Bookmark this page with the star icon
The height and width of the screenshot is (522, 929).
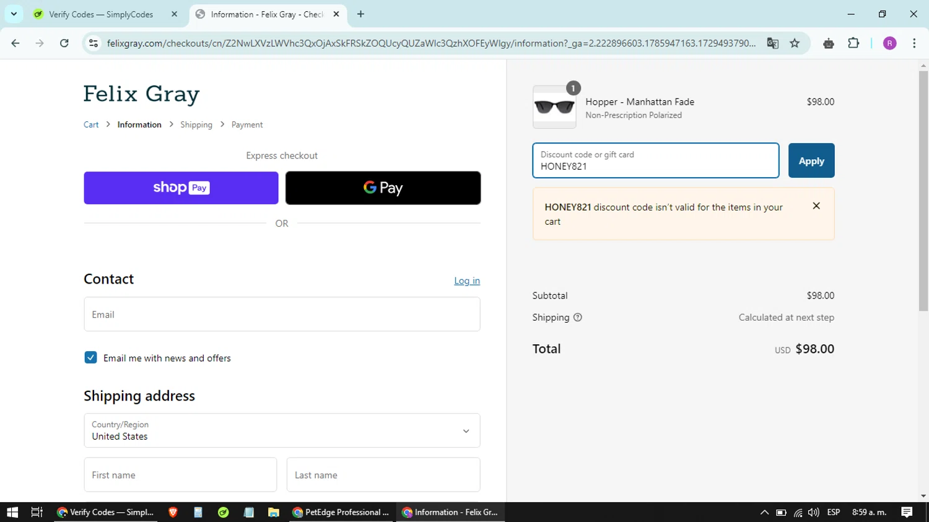point(795,43)
